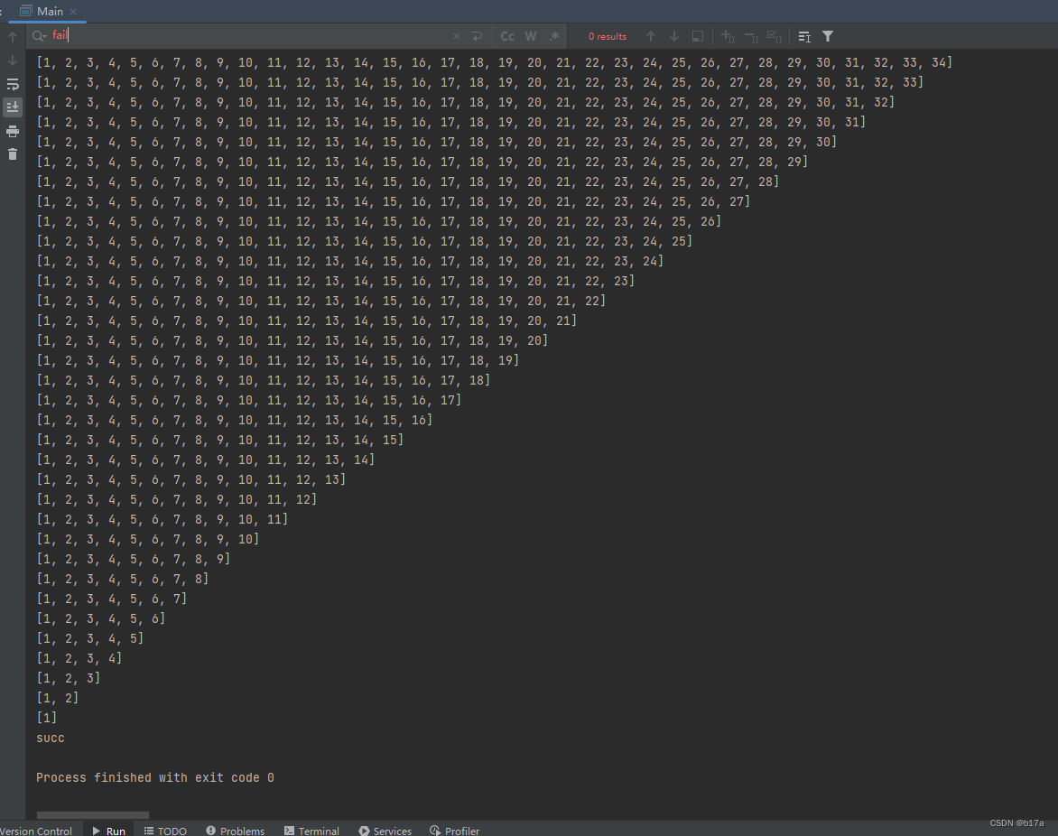Click the new line icon in search bar

click(x=477, y=36)
